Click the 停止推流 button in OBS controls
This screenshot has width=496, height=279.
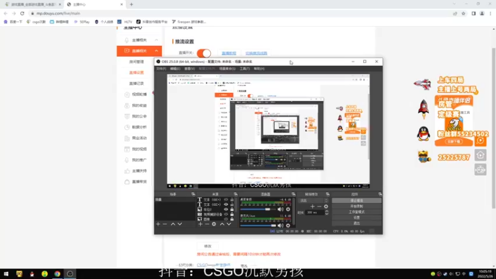[x=356, y=200]
